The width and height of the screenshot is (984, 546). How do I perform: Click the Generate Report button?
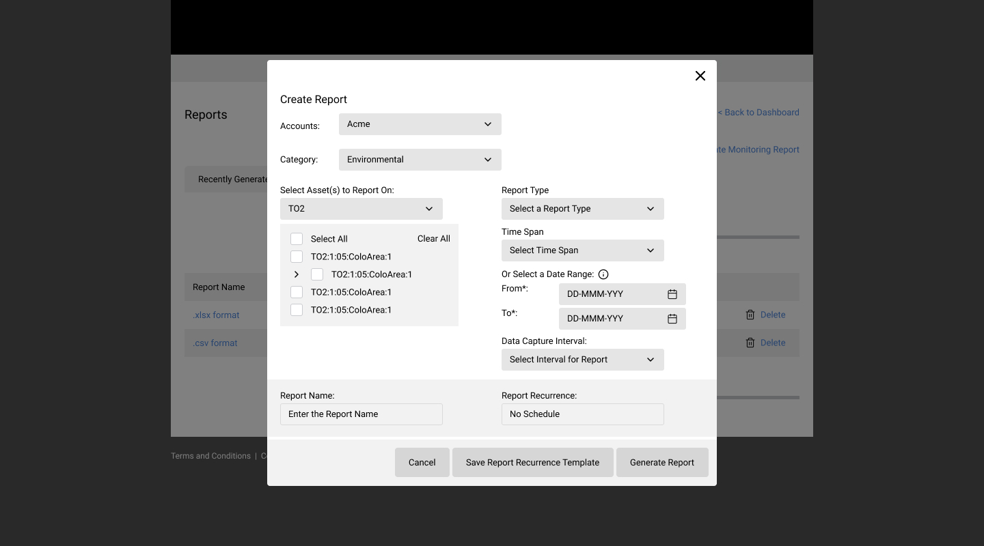tap(661, 463)
